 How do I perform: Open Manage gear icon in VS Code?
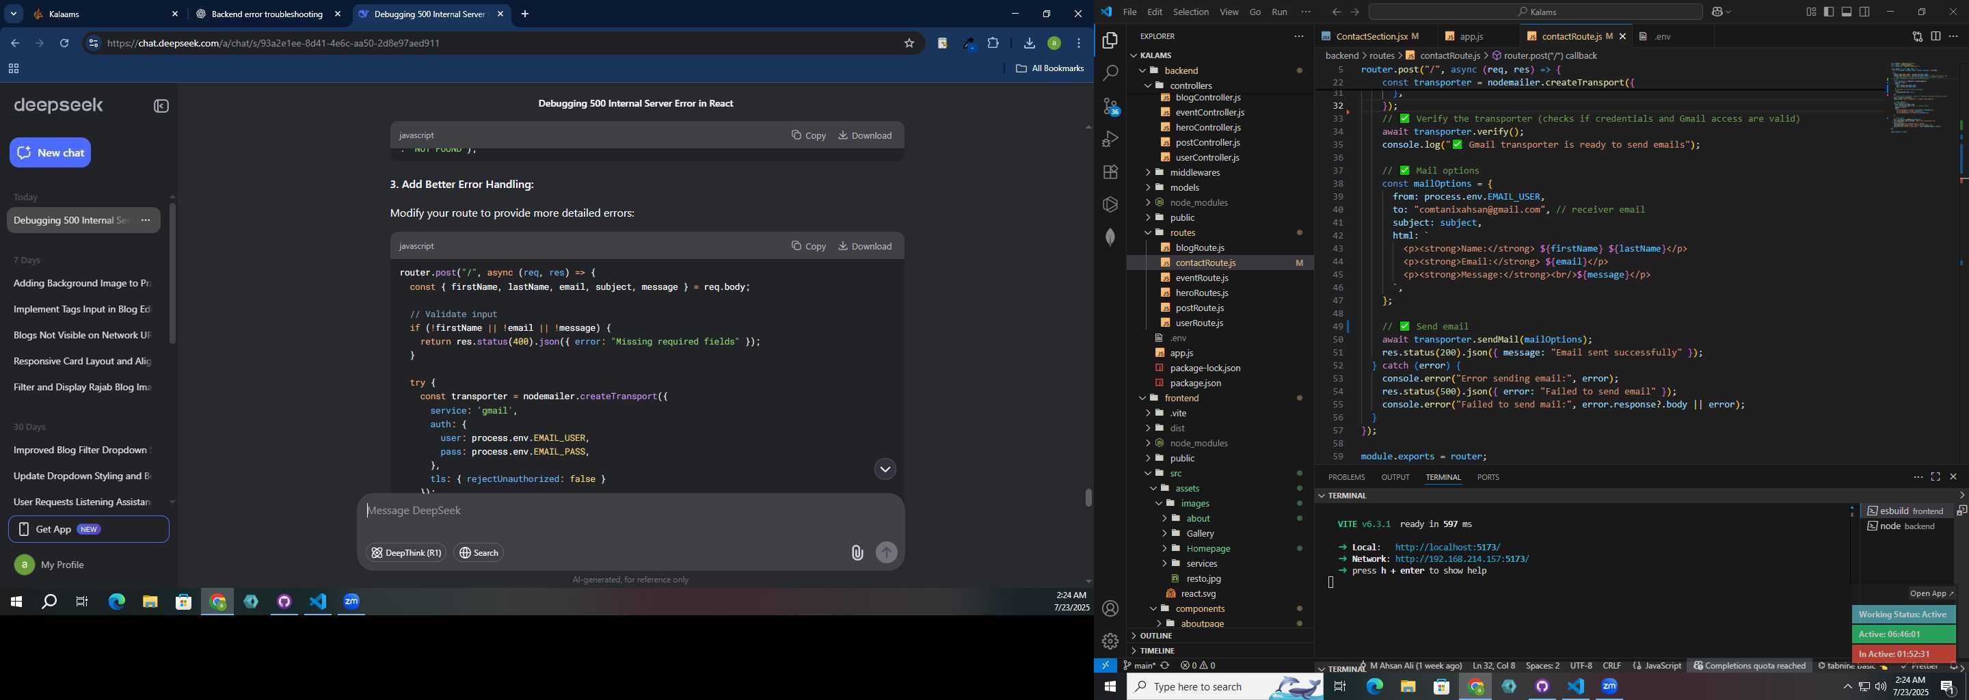tap(1110, 641)
